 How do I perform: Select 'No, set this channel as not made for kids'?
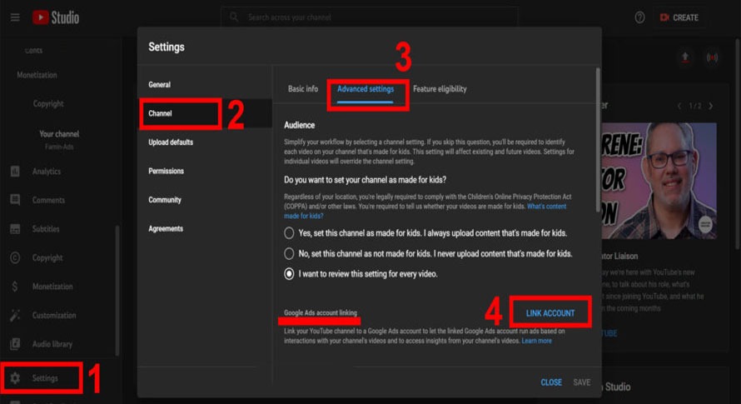(x=289, y=253)
